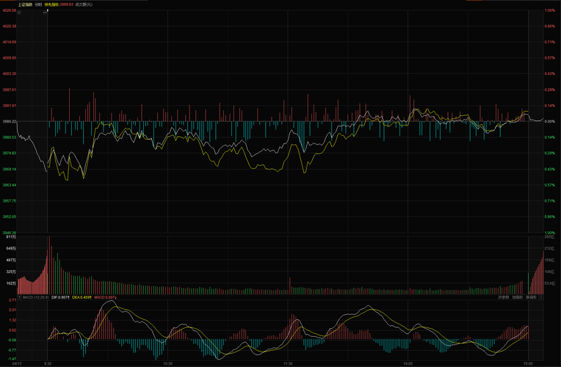This screenshot has height=367, width=561.
Task: Click the 0.00% percent axis label
Action: click(550, 122)
